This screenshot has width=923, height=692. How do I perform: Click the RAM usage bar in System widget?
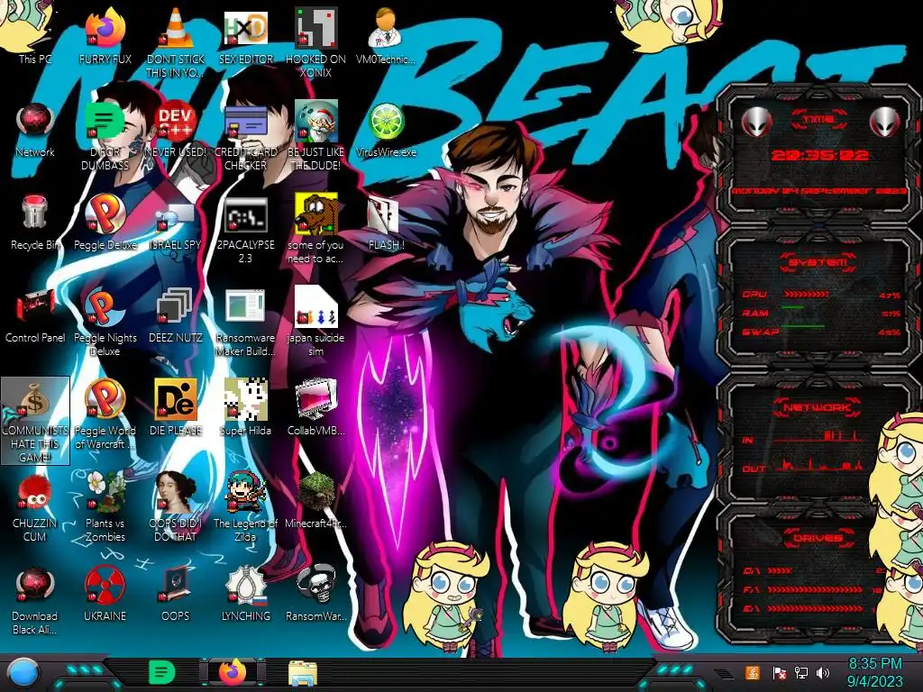click(x=792, y=308)
